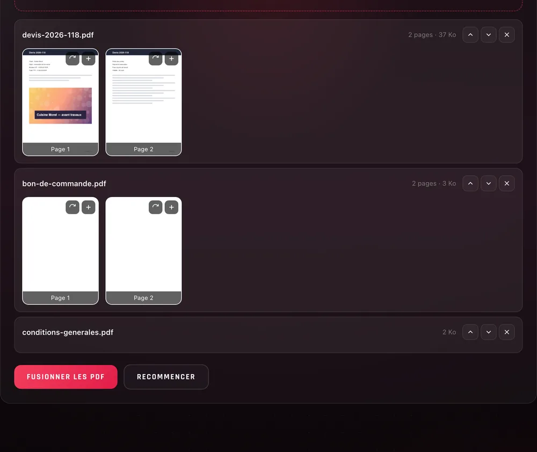Image resolution: width=537 pixels, height=452 pixels.
Task: Rotate Page 1 of devis-2026-118.pdf
Action: pos(72,58)
